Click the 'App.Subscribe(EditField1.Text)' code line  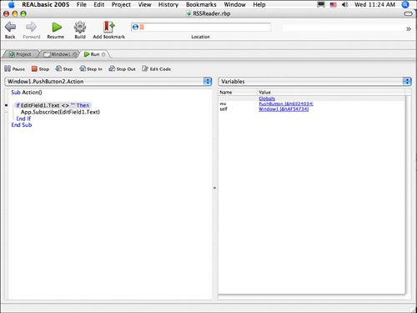[60, 112]
